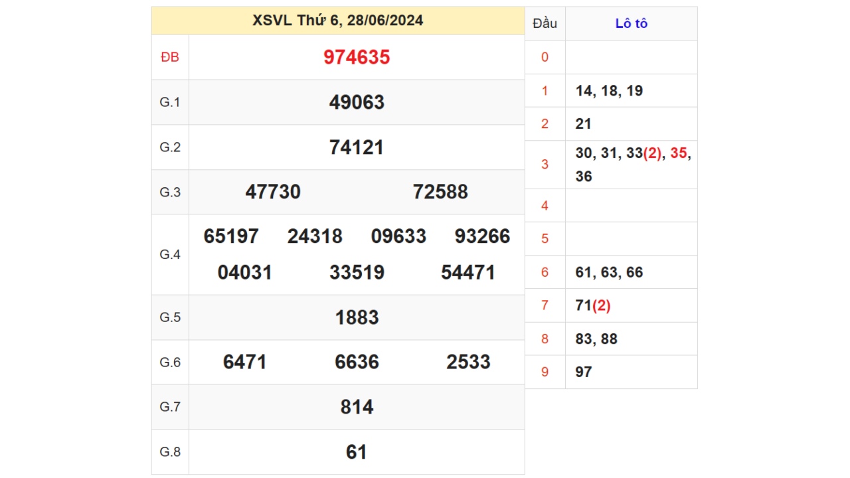Image resolution: width=850 pixels, height=478 pixels.
Task: Click the G.6 row label
Action: (170, 362)
